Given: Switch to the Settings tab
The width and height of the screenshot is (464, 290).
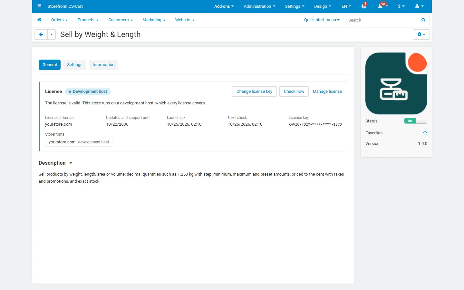Looking at the screenshot, I should pos(75,65).
